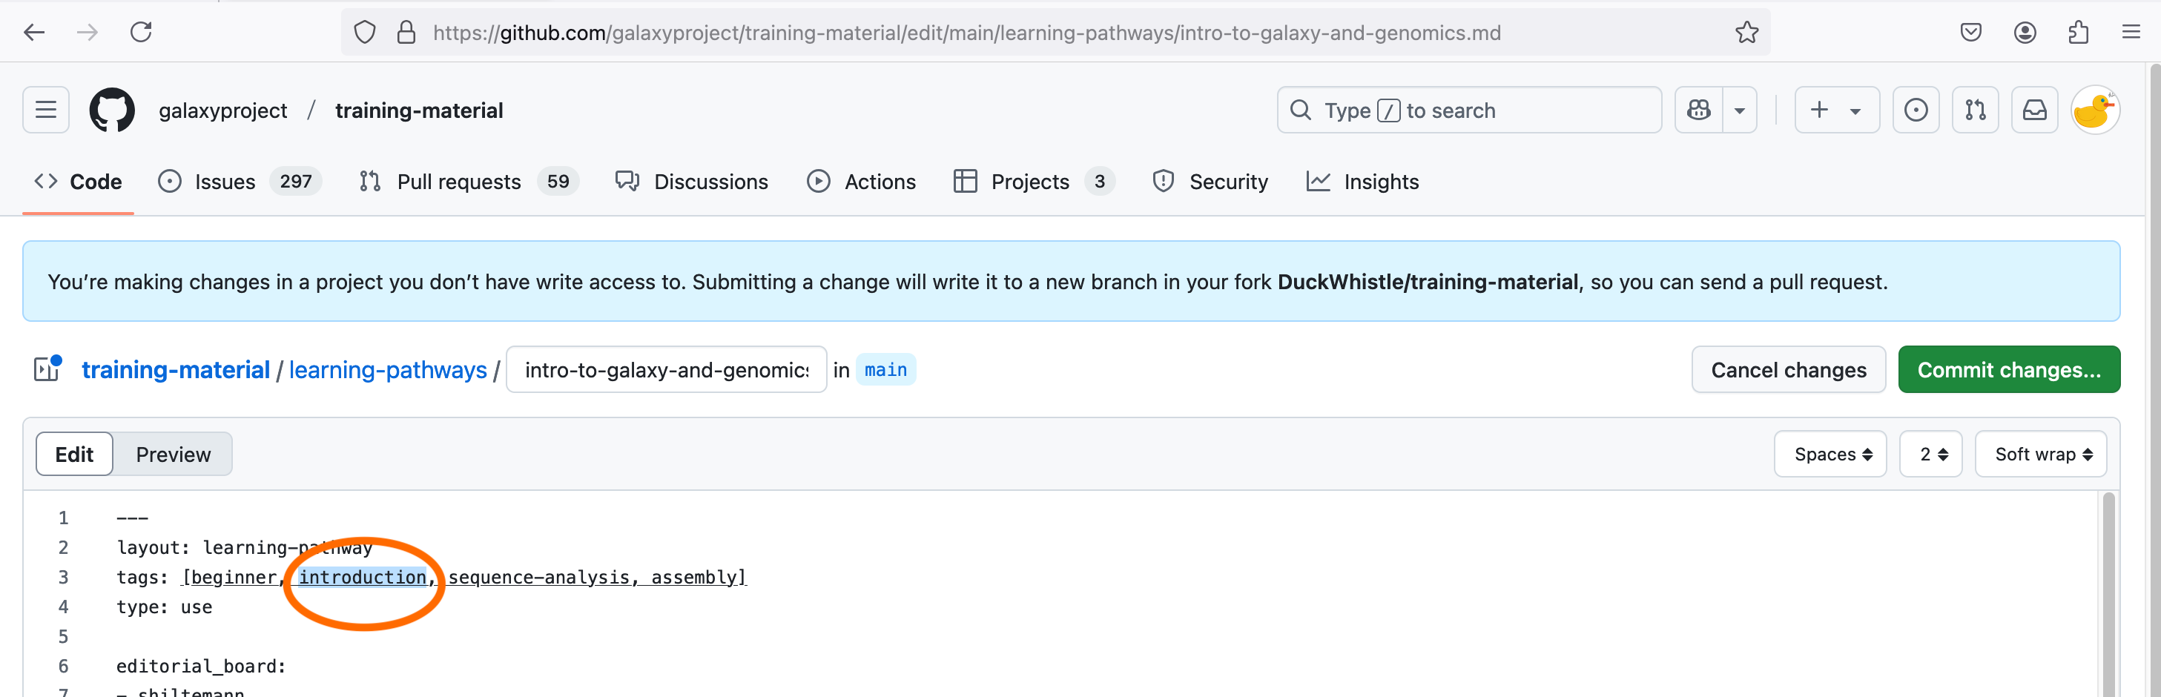Viewport: 2161px width, 697px height.
Task: Click Cancel changes button
Action: click(1788, 370)
